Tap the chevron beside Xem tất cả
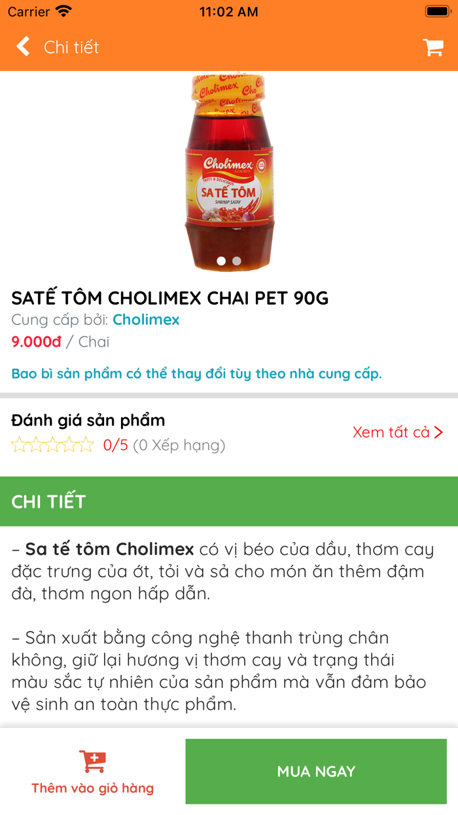Viewport: 458px width, 815px height. pos(438,432)
